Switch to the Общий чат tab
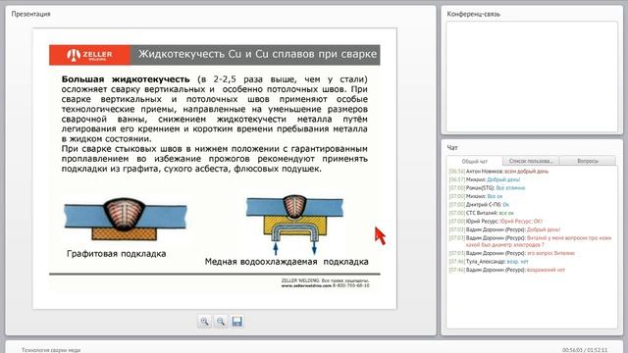The image size is (628, 353). tap(475, 161)
